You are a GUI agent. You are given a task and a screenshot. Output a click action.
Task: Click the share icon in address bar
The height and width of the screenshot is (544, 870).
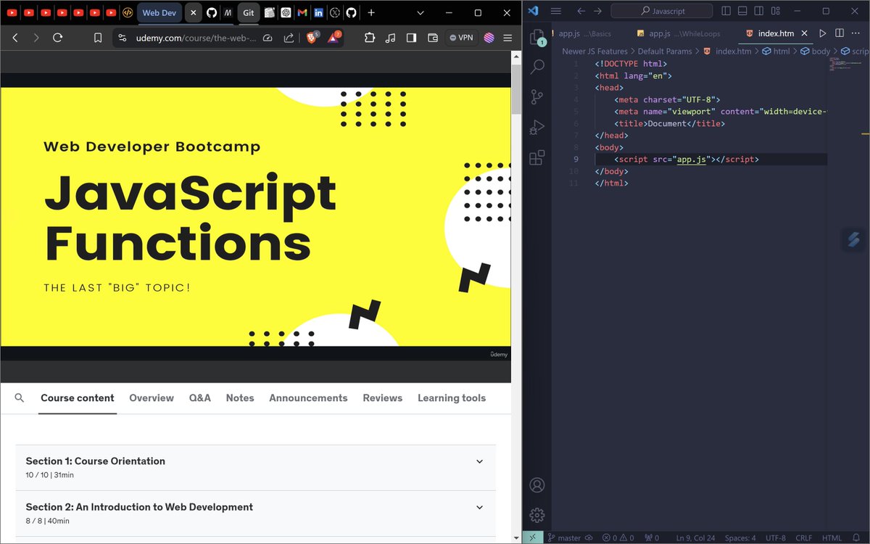[x=289, y=38]
